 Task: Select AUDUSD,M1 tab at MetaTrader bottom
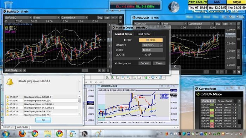click(x=22, y=127)
